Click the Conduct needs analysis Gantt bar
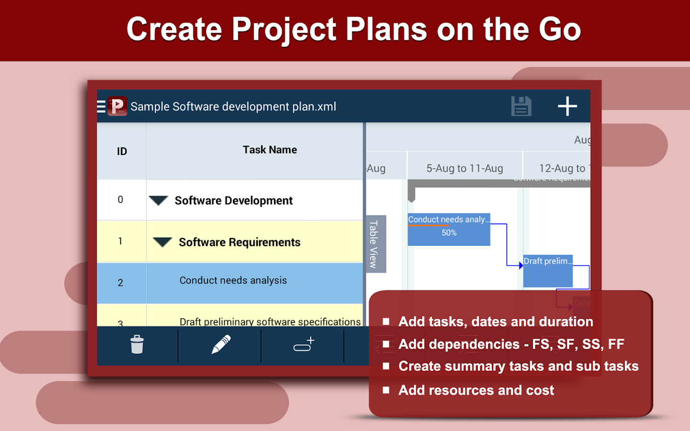690x431 pixels. [449, 229]
